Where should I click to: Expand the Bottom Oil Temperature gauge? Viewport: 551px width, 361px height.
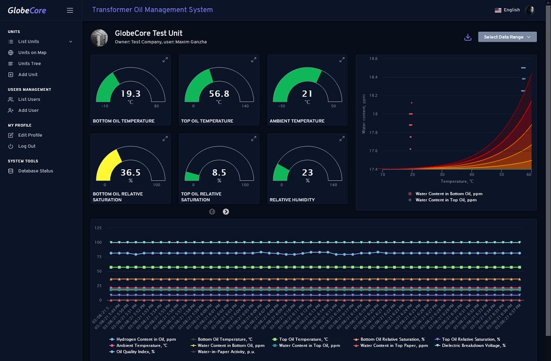165,60
